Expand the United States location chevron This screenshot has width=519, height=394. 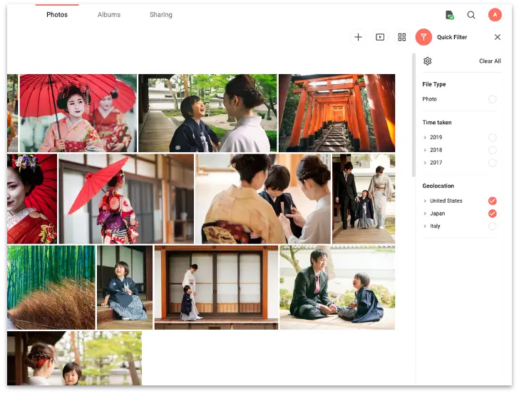pyautogui.click(x=425, y=201)
